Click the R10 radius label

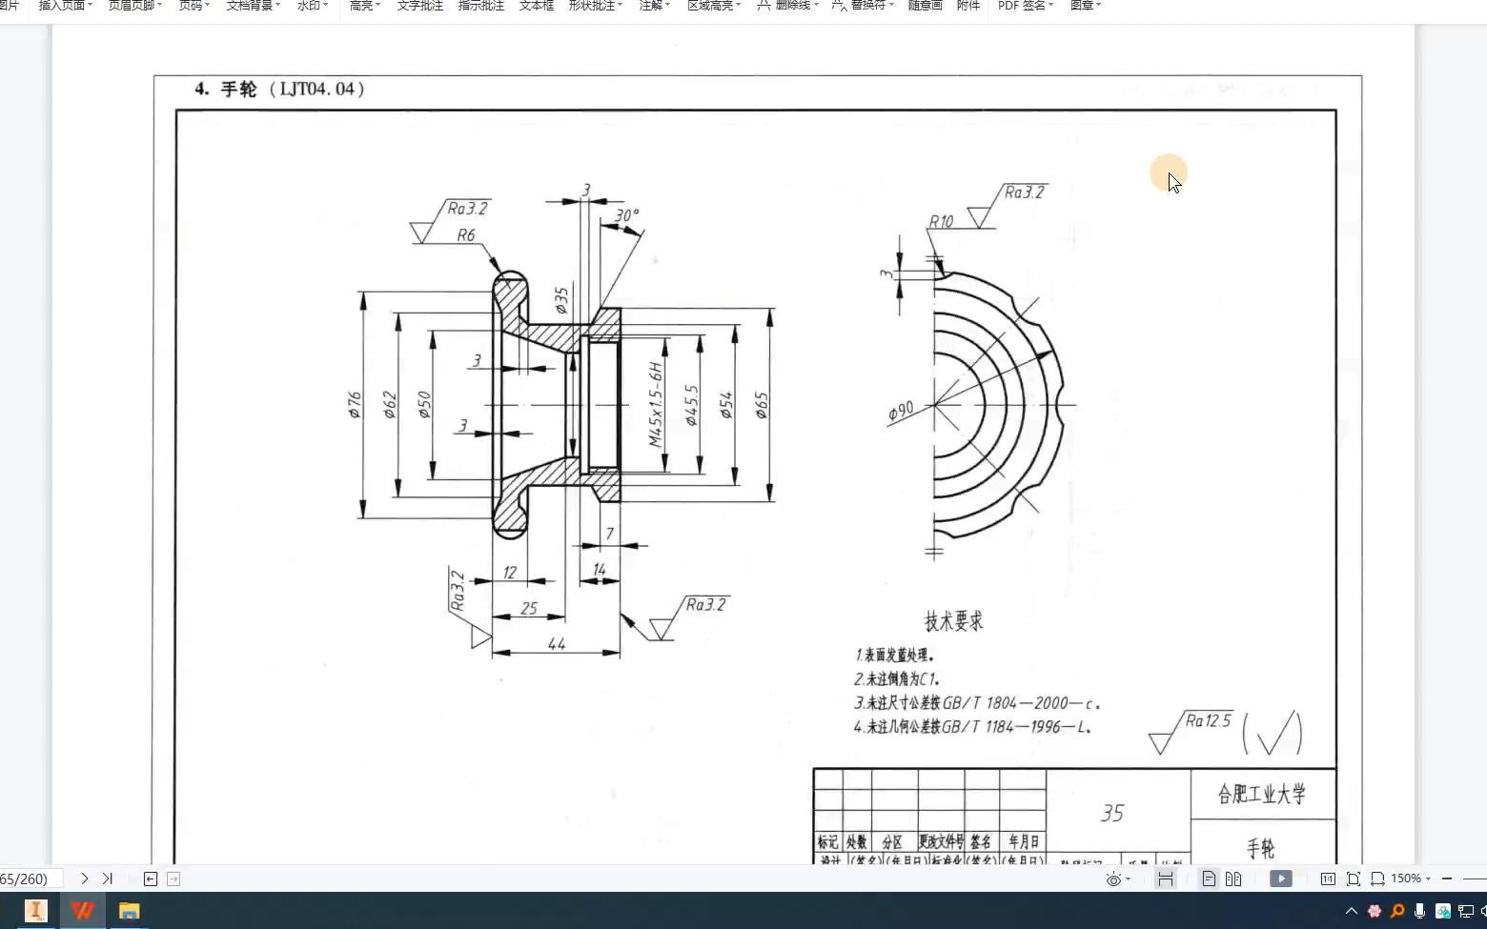click(942, 221)
